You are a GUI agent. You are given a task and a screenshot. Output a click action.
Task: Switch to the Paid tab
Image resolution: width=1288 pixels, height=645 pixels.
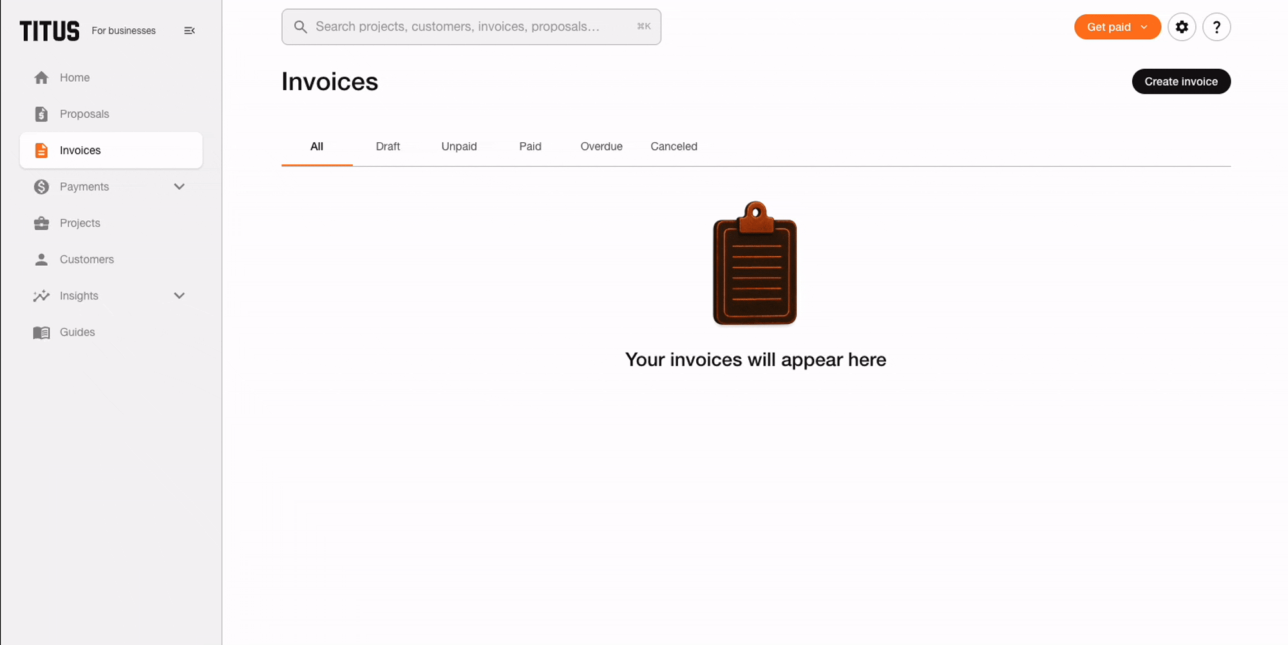pos(530,147)
